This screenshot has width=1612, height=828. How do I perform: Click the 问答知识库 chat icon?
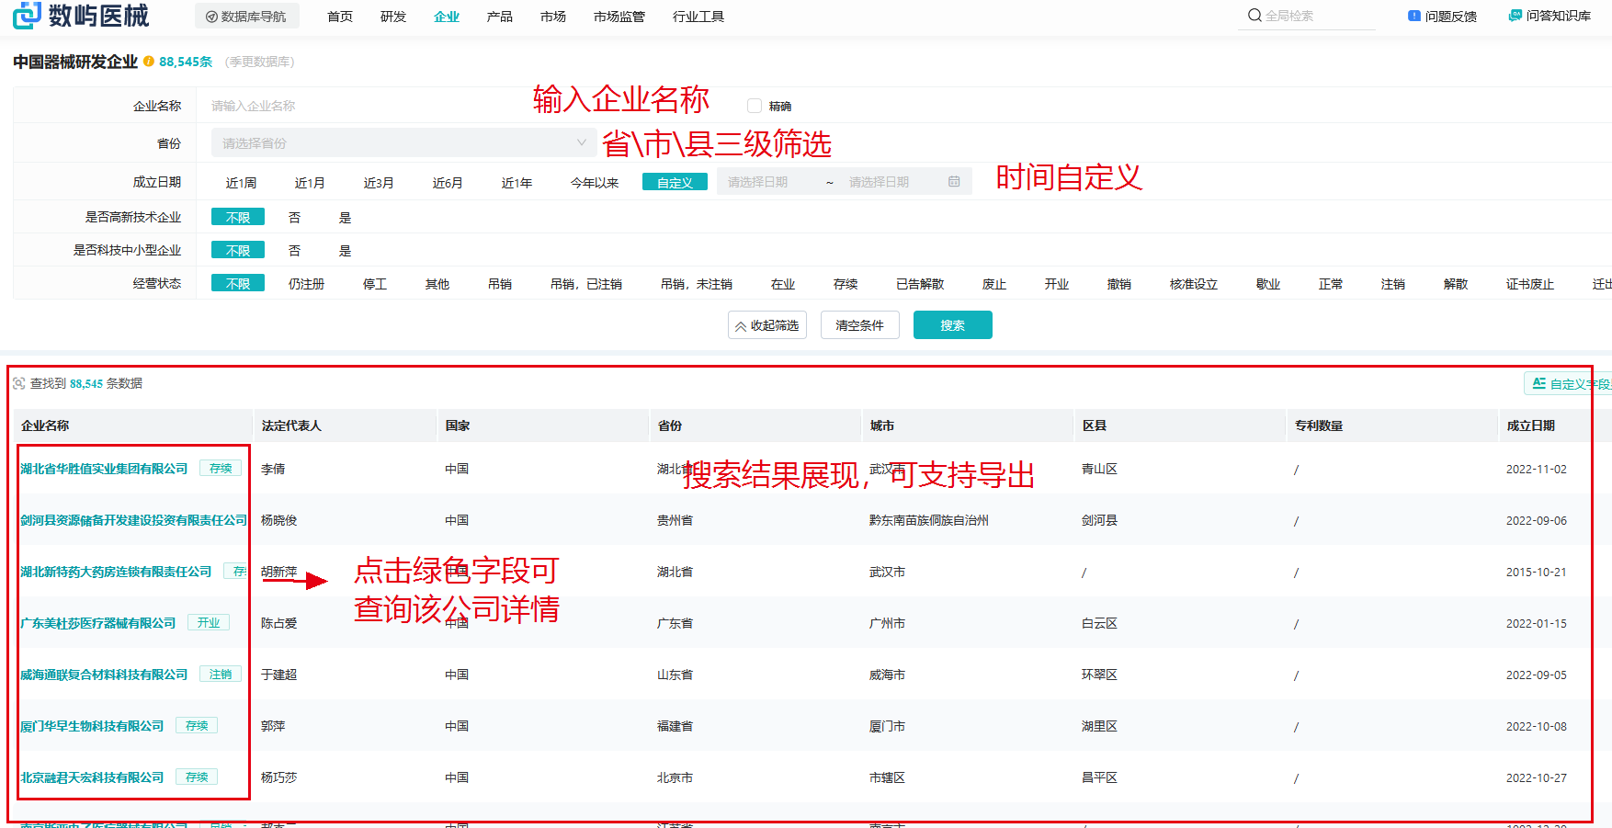click(x=1515, y=16)
